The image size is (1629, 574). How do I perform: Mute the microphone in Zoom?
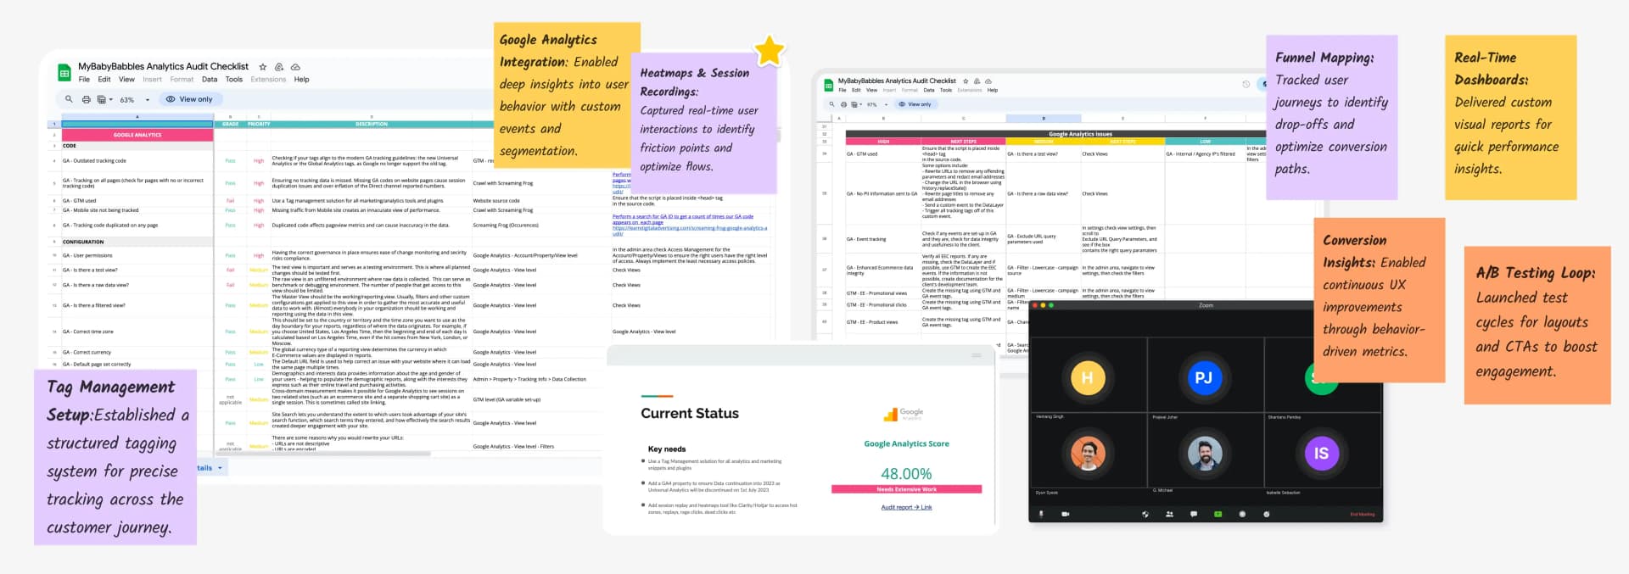(1041, 514)
